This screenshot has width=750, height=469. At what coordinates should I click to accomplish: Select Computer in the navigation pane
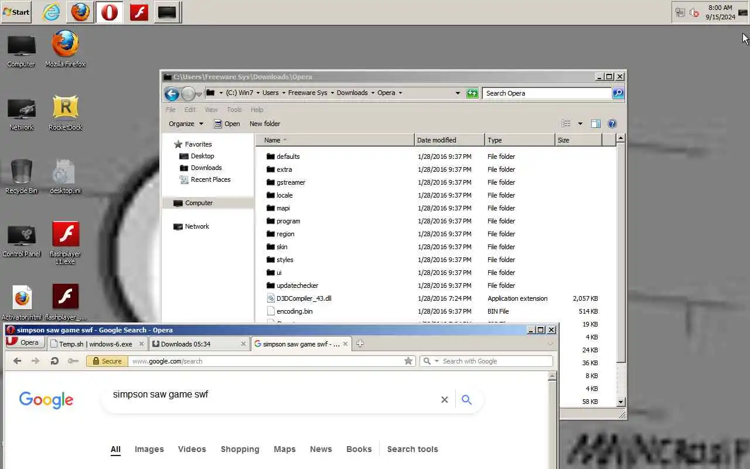click(193, 203)
